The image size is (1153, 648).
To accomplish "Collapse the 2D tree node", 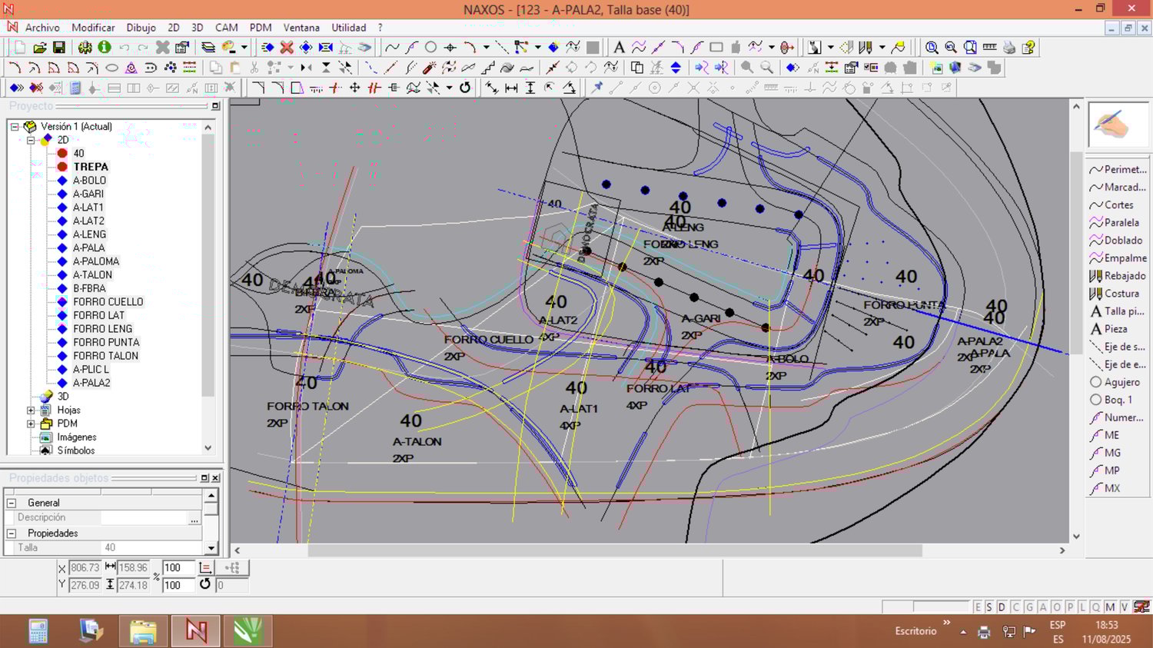I will (x=31, y=140).
